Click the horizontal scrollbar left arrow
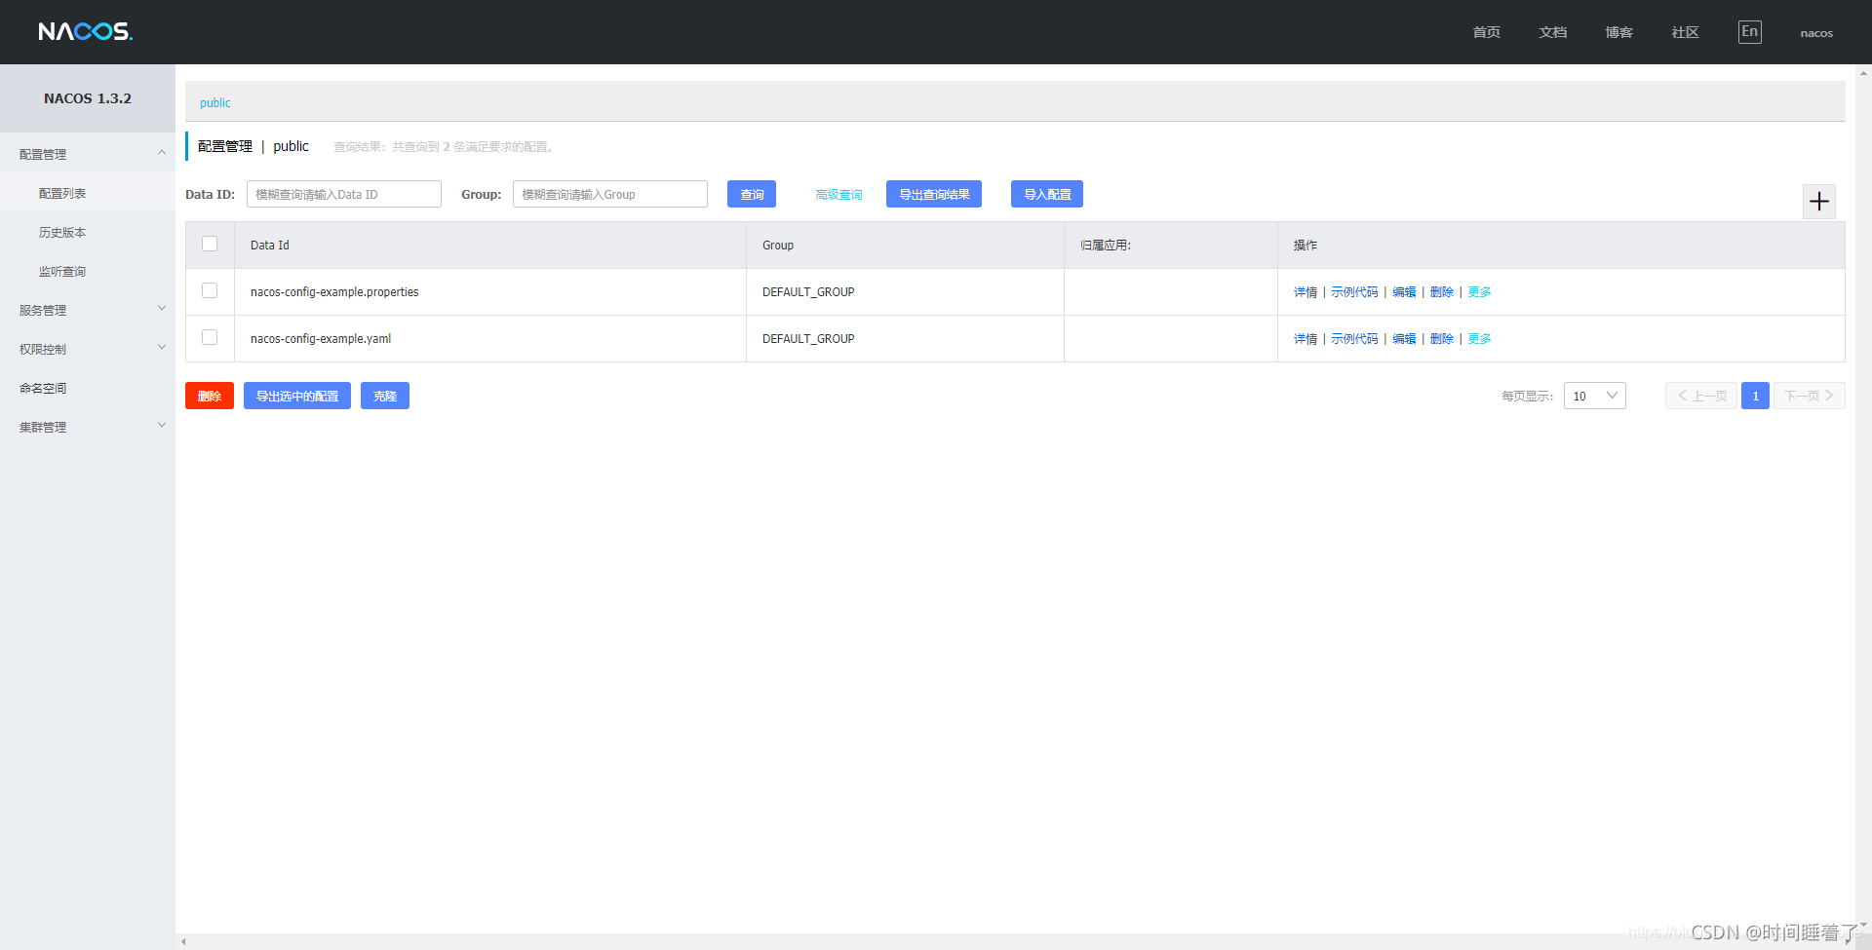 (x=183, y=942)
